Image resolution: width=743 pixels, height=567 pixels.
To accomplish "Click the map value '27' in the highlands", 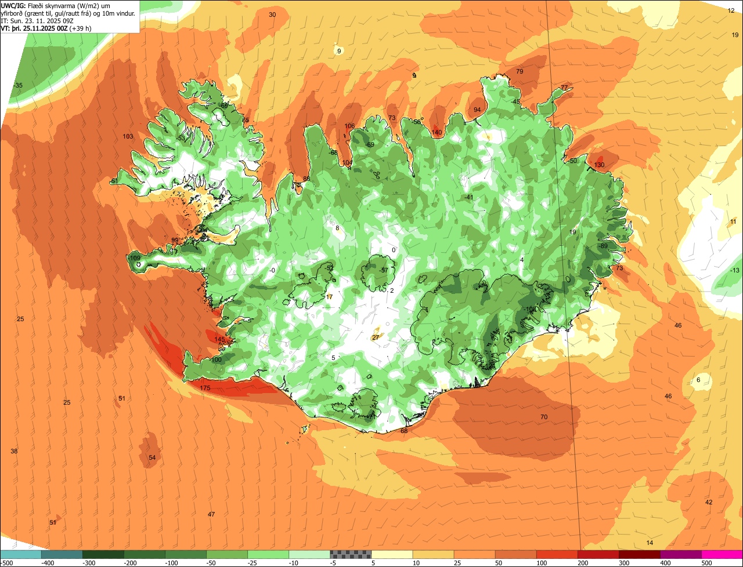I will pyautogui.click(x=376, y=337).
